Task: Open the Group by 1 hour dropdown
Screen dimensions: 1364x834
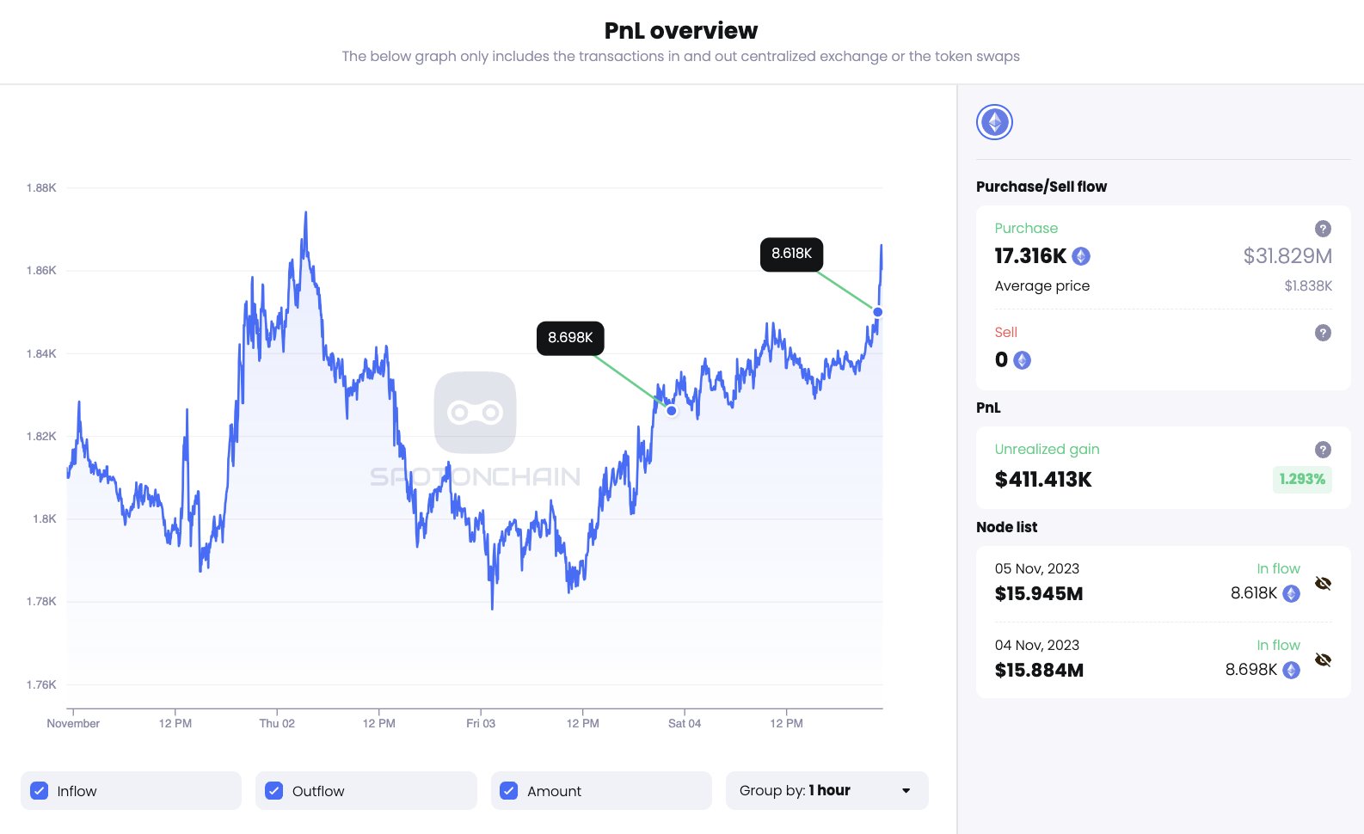Action: click(x=826, y=791)
